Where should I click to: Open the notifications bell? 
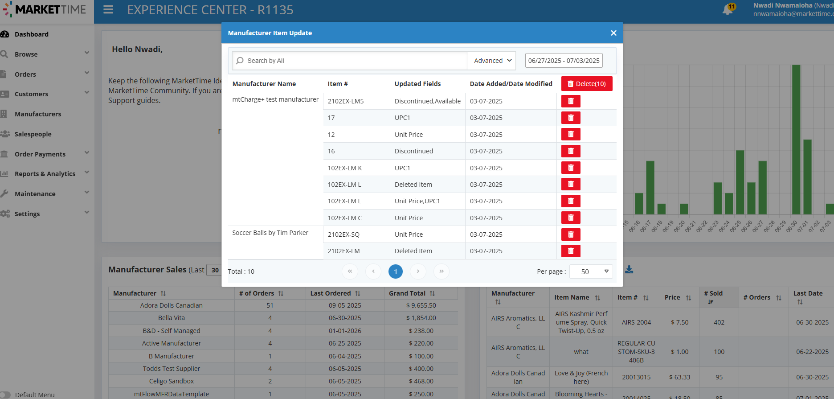[x=728, y=9]
